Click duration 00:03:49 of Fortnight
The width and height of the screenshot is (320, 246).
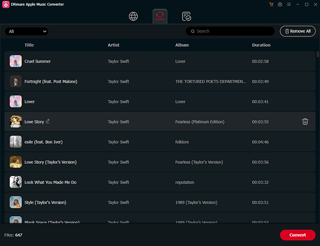260,82
